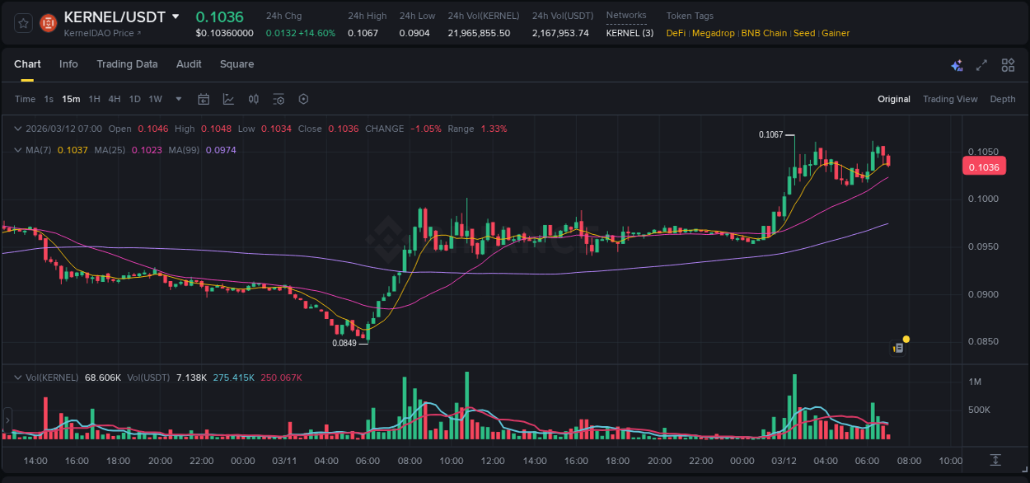Launch the AI analysis sparkle icon
This screenshot has width=1030, height=483.
point(957,65)
